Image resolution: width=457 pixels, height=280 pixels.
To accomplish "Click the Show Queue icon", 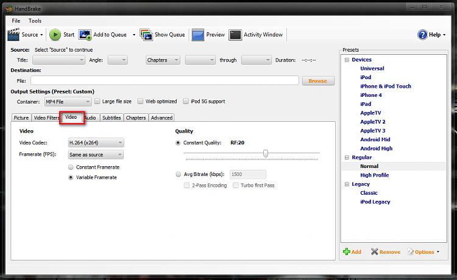I will pyautogui.click(x=146, y=35).
